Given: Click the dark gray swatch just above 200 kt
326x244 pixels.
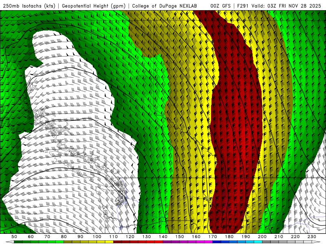Looking at the screenshot, I should (x=266, y=242).
